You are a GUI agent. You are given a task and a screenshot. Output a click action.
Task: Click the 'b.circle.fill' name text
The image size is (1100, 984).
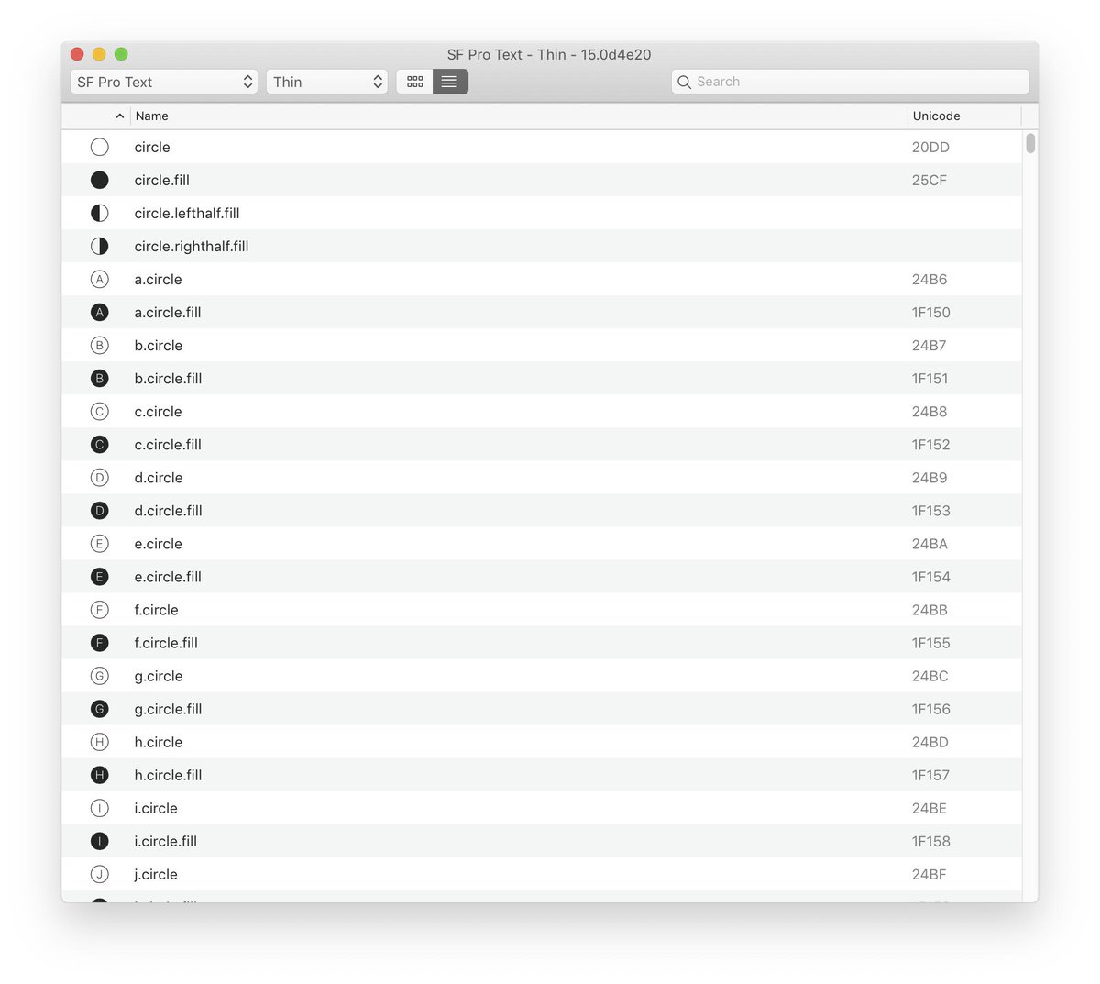point(168,378)
